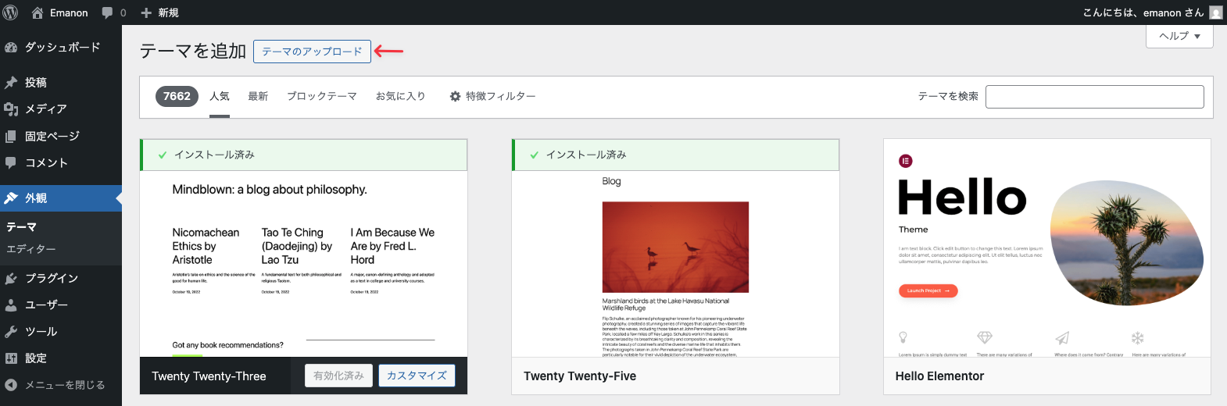Image resolution: width=1227 pixels, height=406 pixels.
Task: Go to 投稿 in the sidebar
Action: (x=35, y=82)
